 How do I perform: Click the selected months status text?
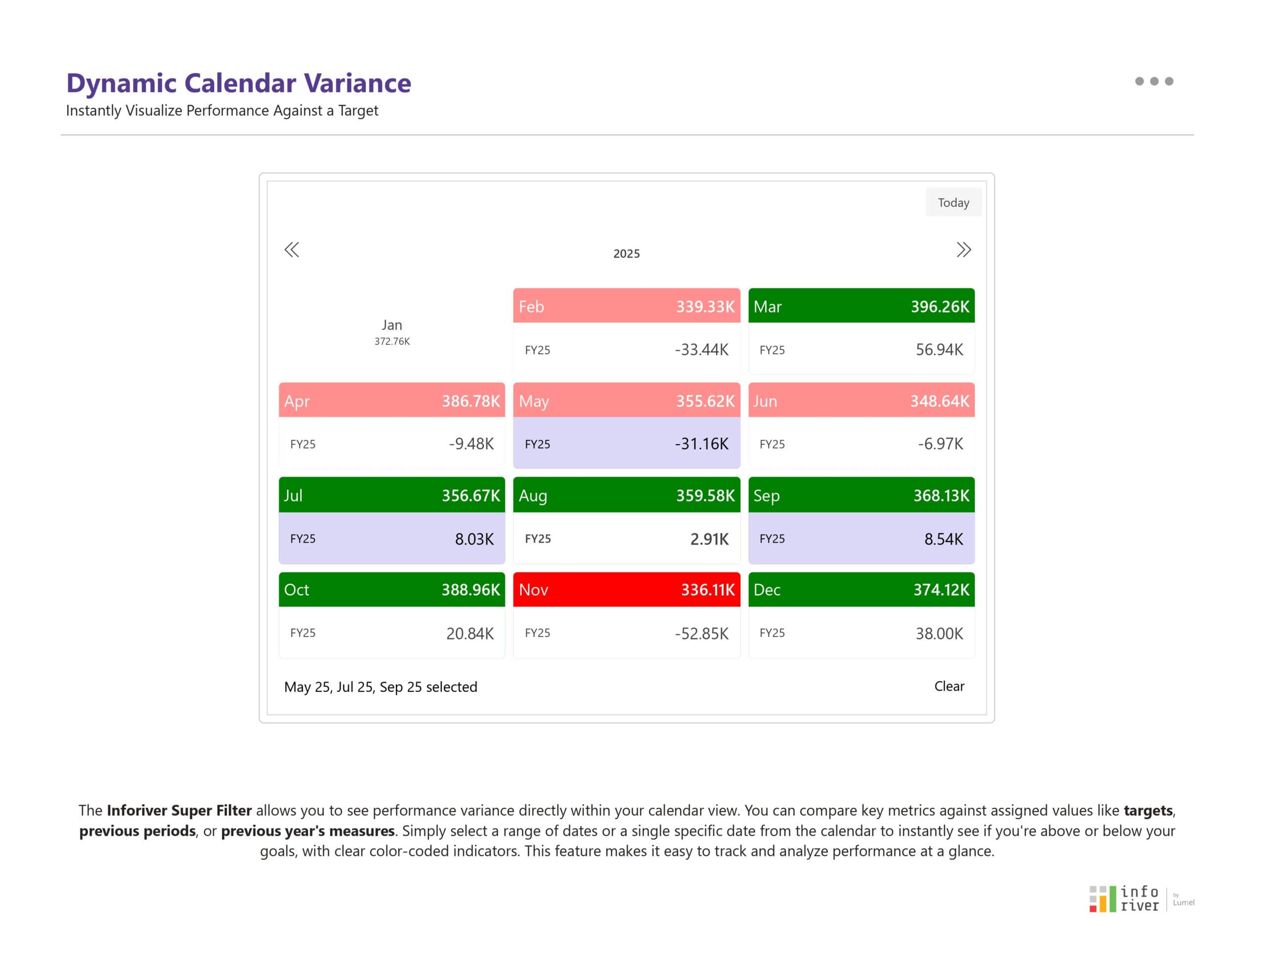(x=381, y=686)
